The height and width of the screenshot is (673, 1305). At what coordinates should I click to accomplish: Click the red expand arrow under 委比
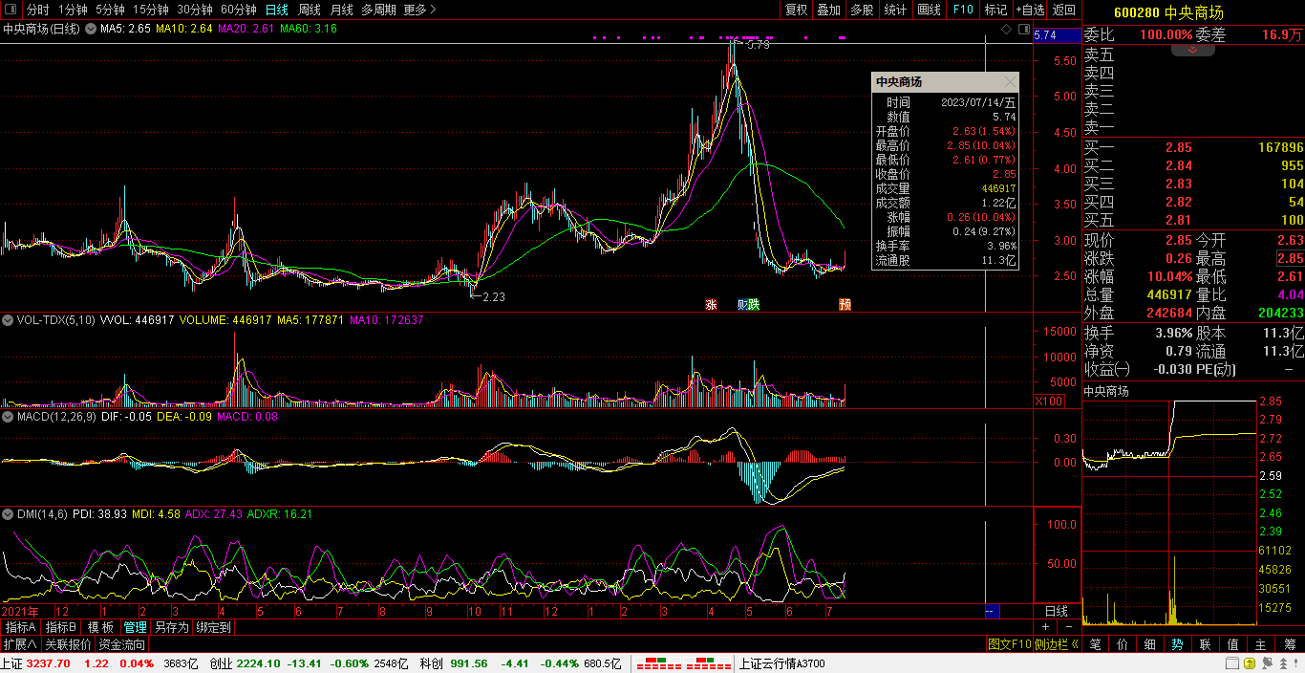[1193, 48]
